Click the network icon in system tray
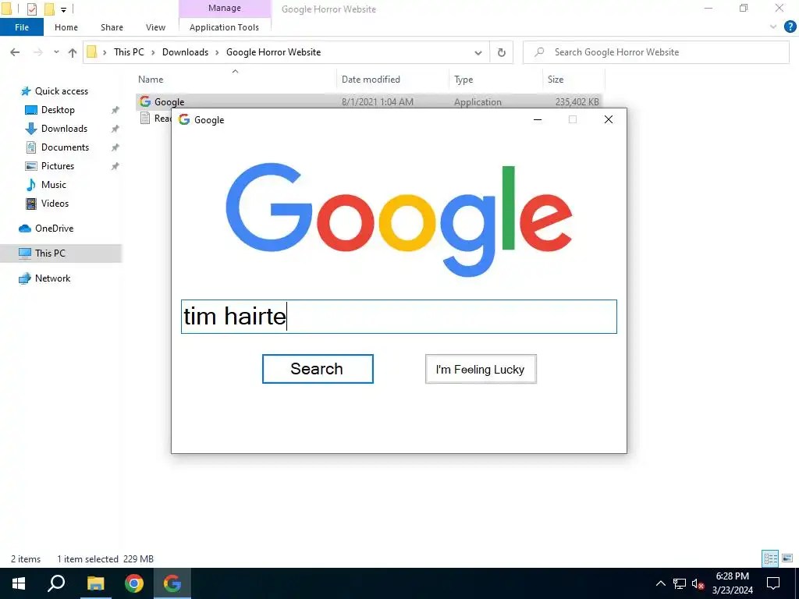799x599 pixels. coord(680,583)
